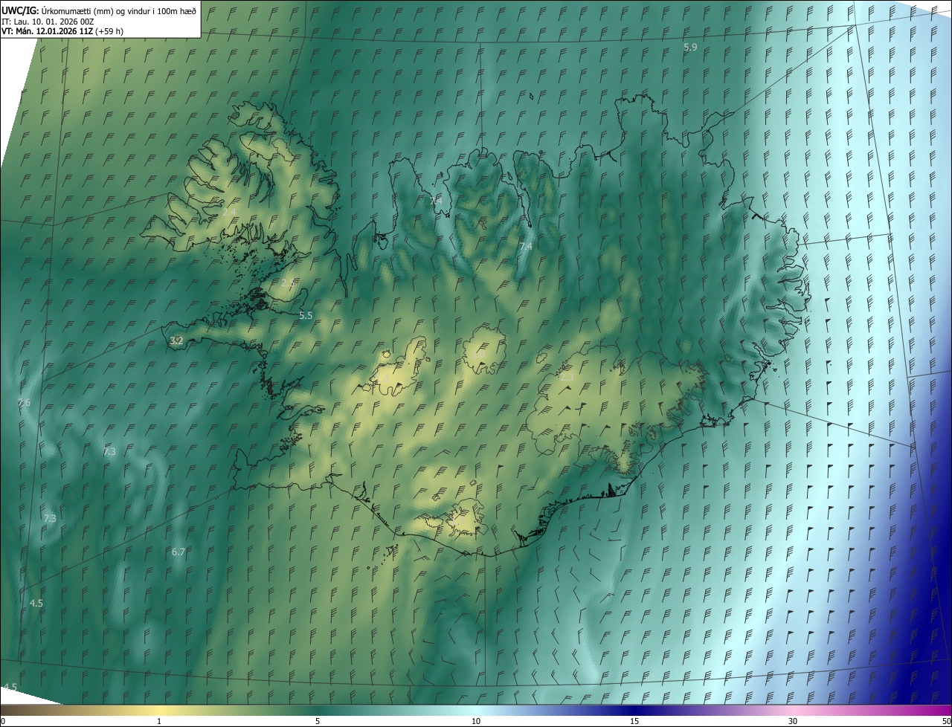Click the 5.9 value label on the map

(x=690, y=48)
